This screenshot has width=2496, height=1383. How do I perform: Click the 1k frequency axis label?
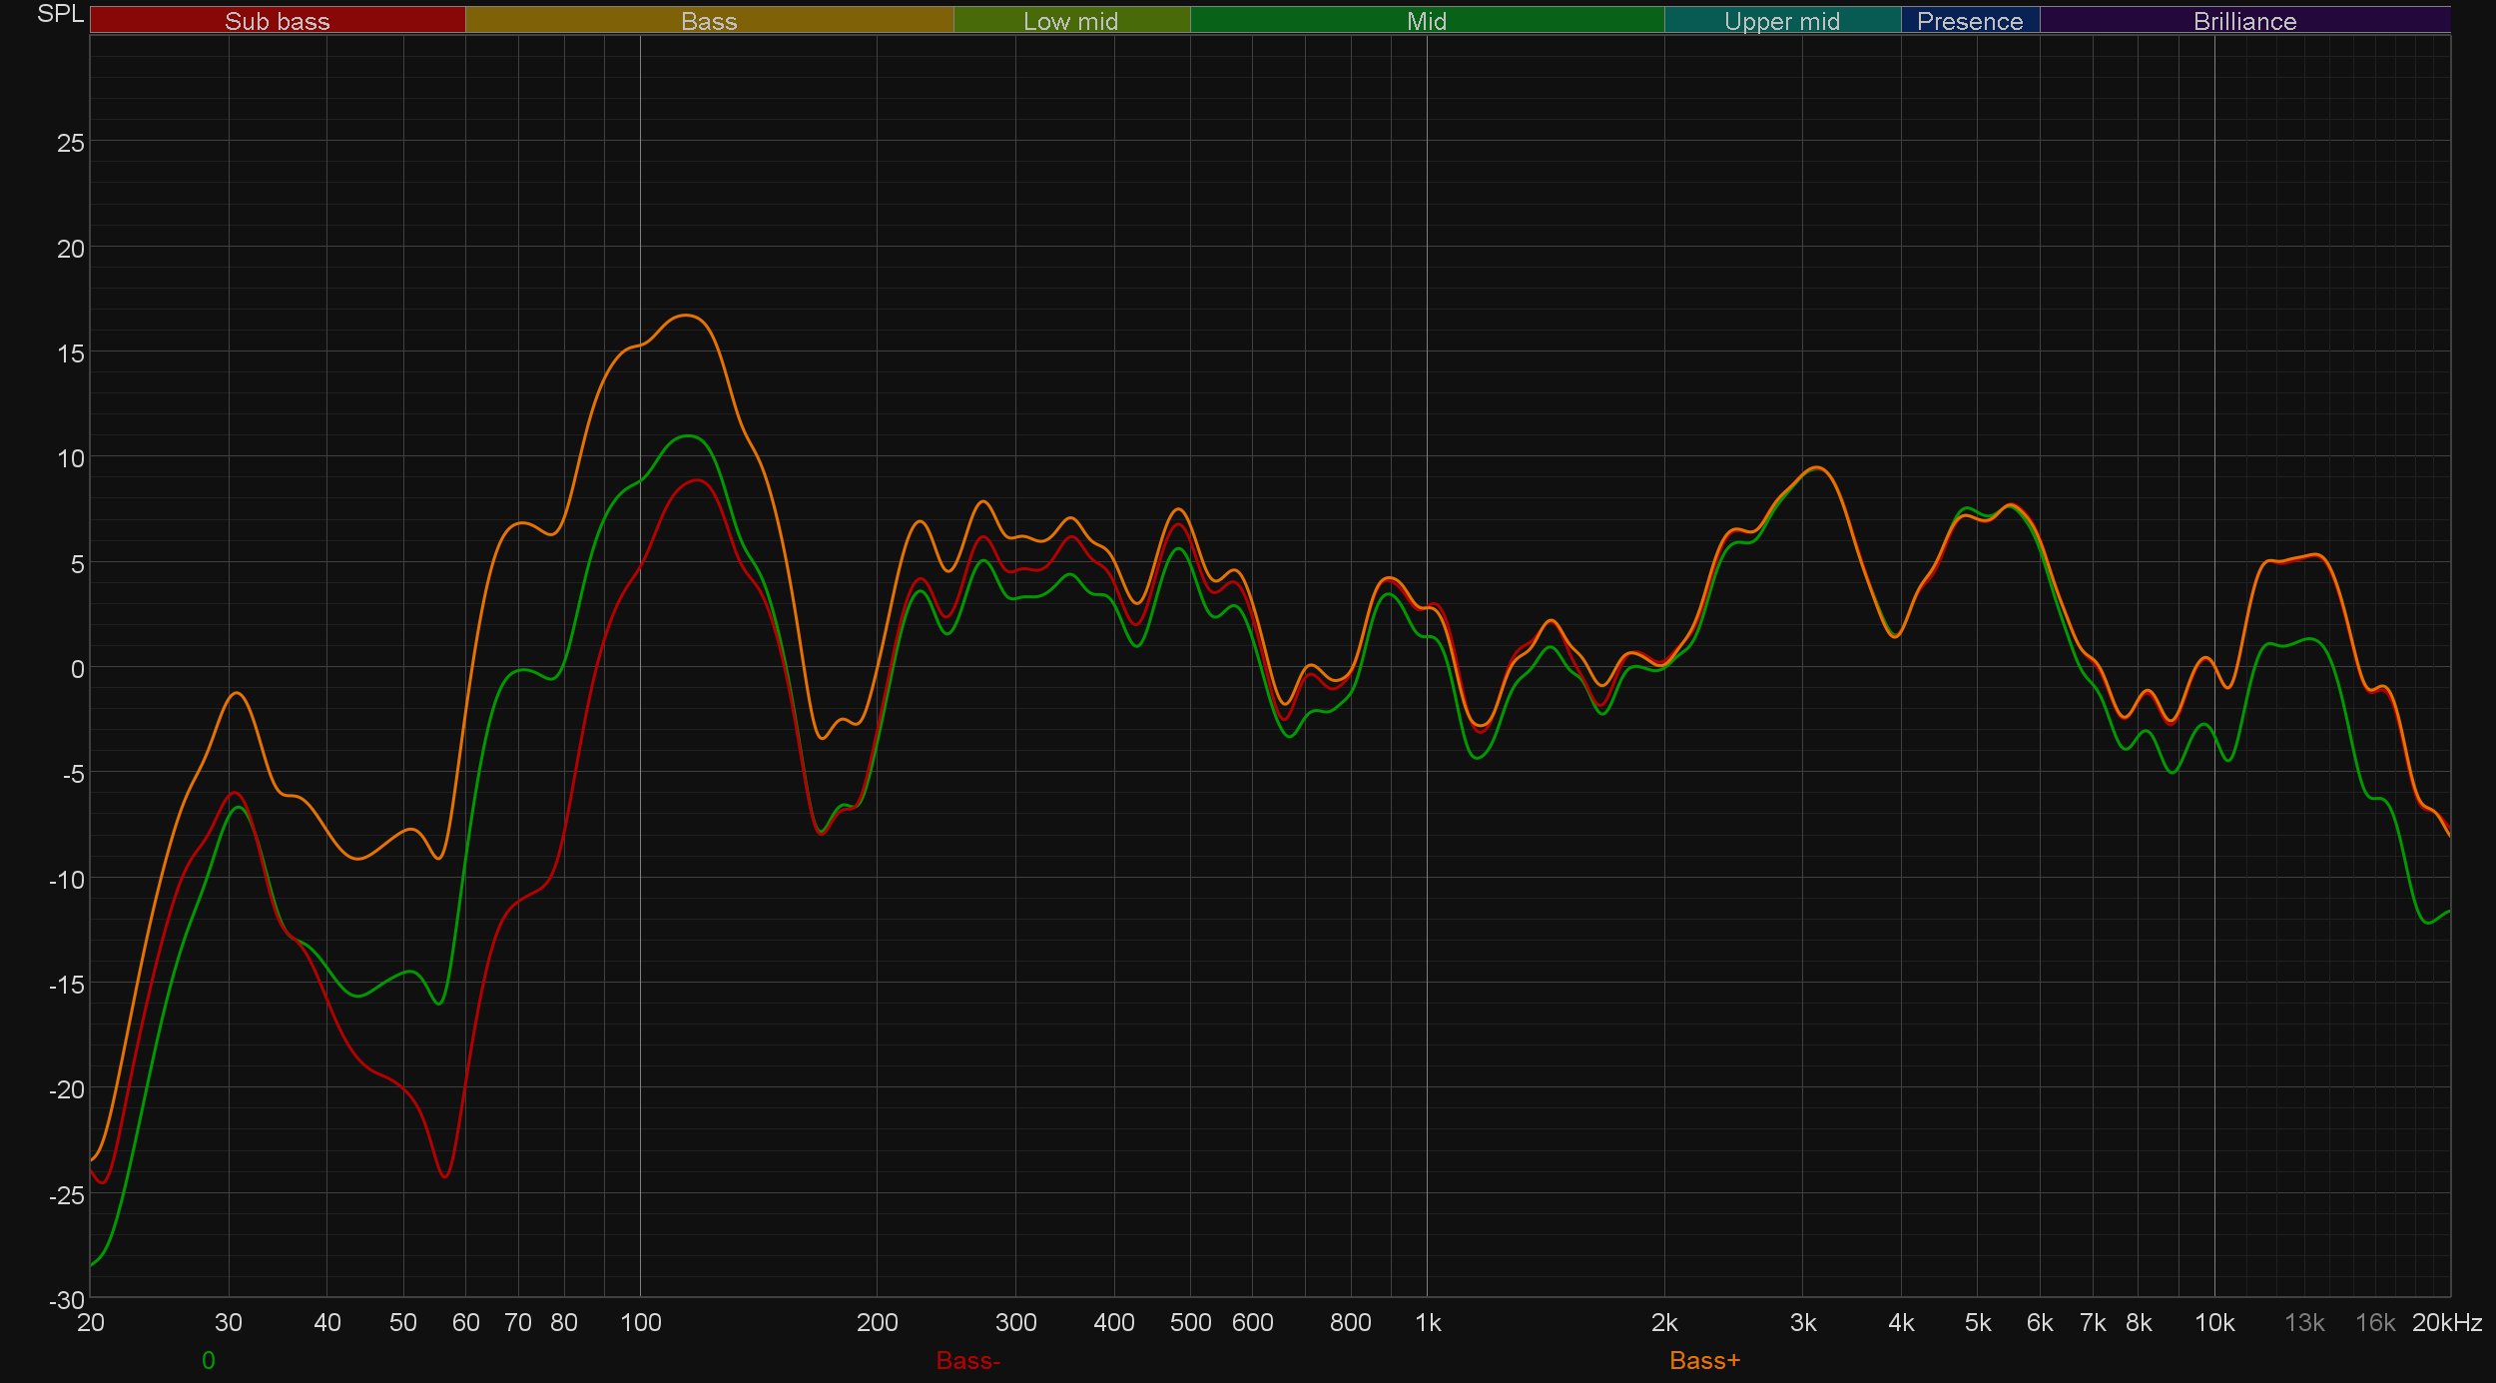[1428, 1322]
